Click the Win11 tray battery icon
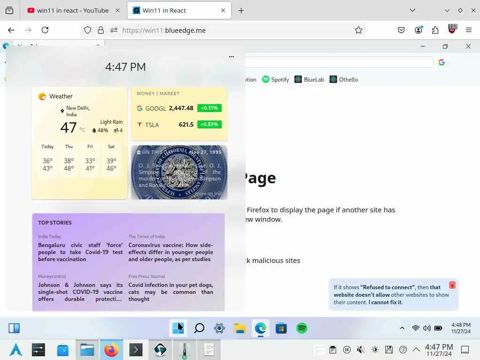The height and width of the screenshot is (360, 480). (438, 328)
